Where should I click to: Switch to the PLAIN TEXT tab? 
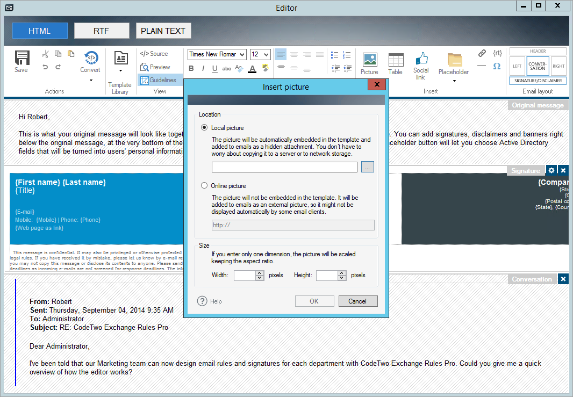pos(163,31)
